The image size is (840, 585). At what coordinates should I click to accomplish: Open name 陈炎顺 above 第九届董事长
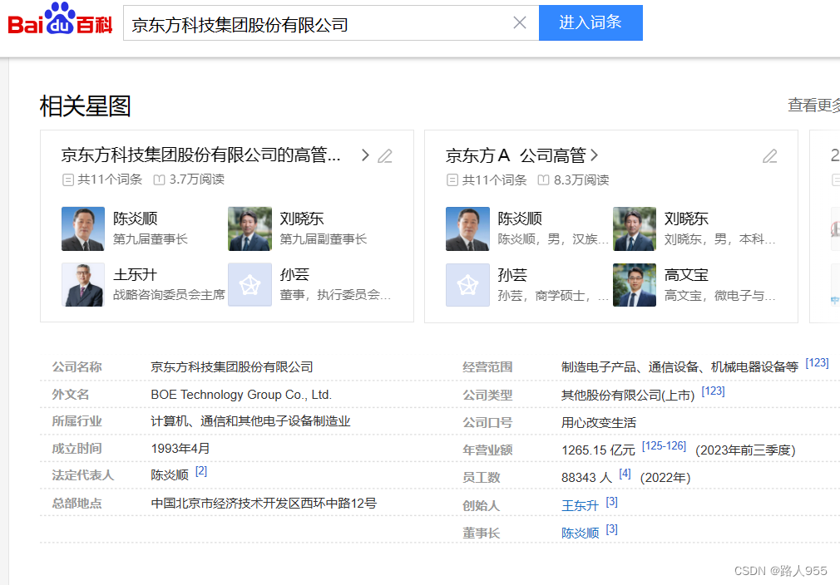coord(135,219)
